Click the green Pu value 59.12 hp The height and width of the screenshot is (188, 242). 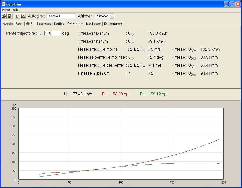point(159,94)
